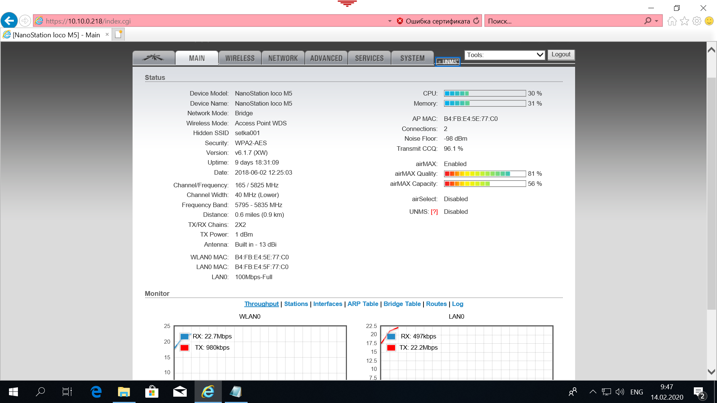Open File Explorer from taskbar
The image size is (717, 403).
(x=124, y=392)
